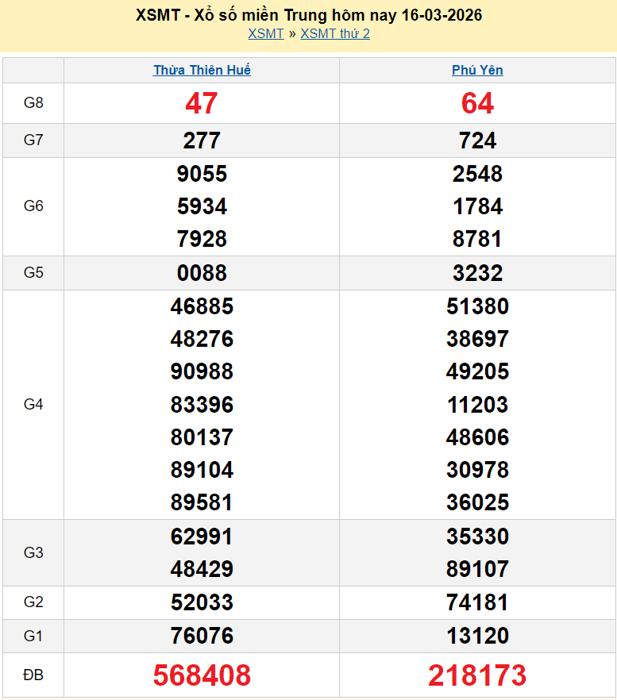This screenshot has height=700, width=617.
Task: Select the G7 number 724
Action: tap(477, 140)
